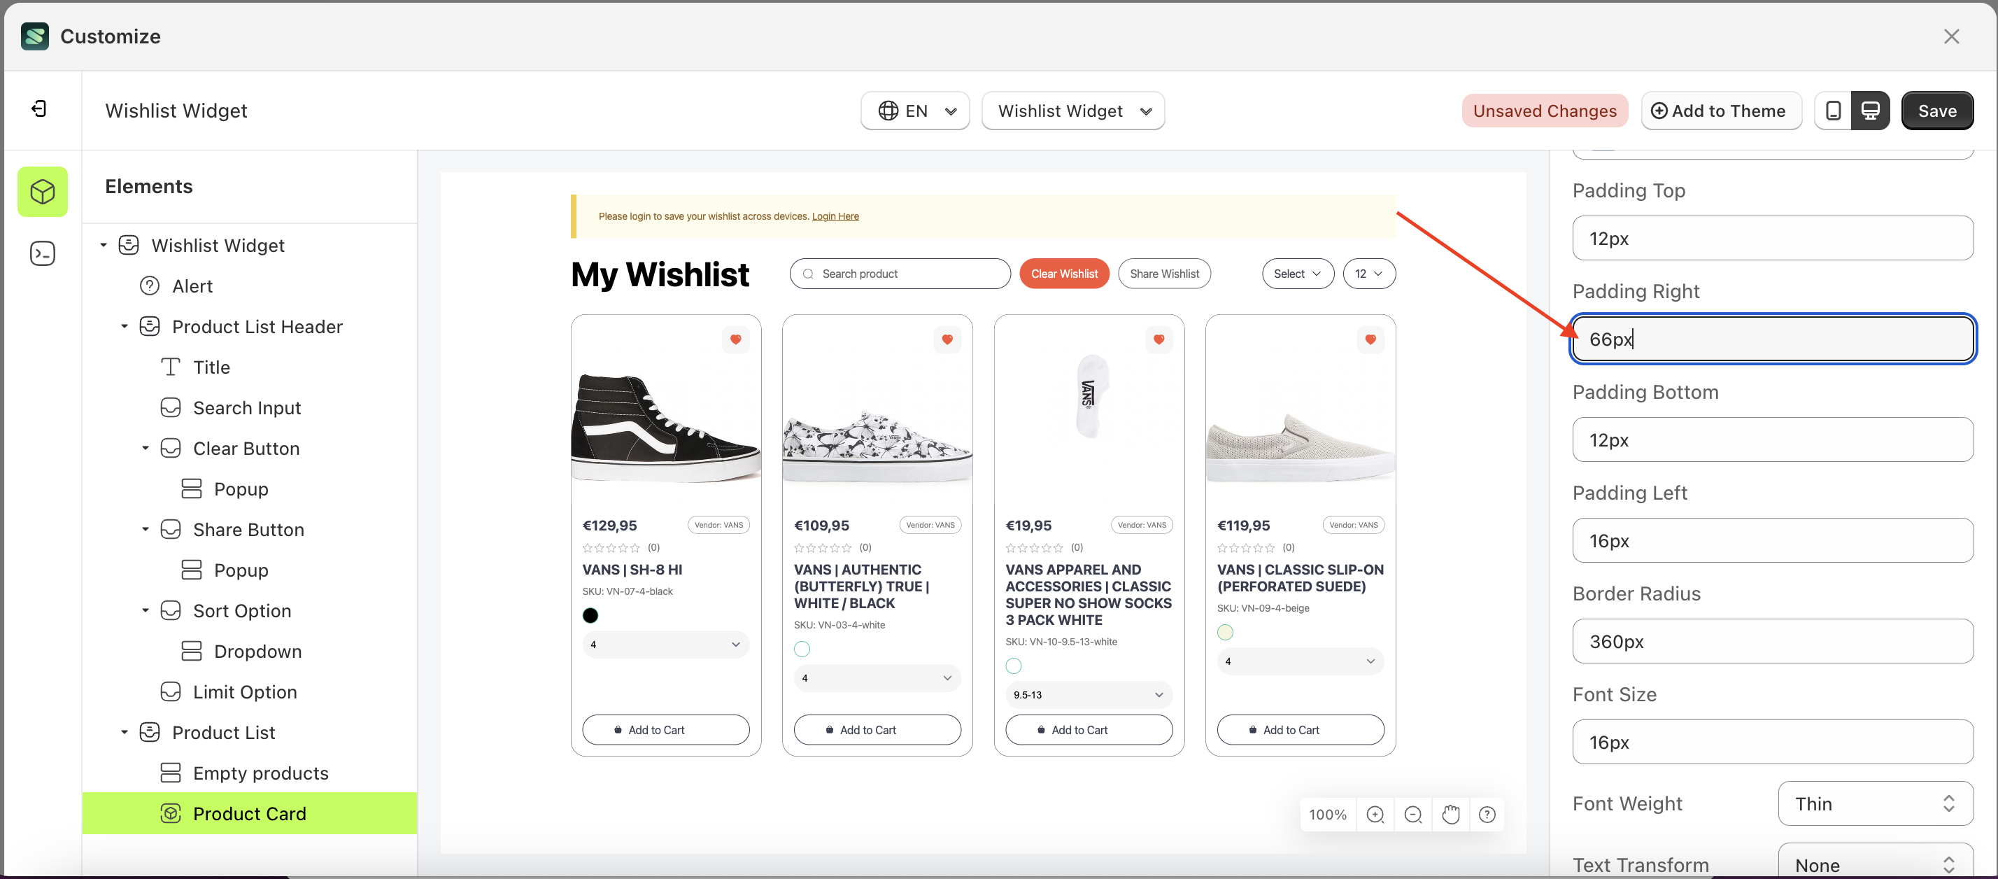The image size is (1998, 879).
Task: Toggle wishlist heart on VANS SH-8 HI
Action: (735, 339)
